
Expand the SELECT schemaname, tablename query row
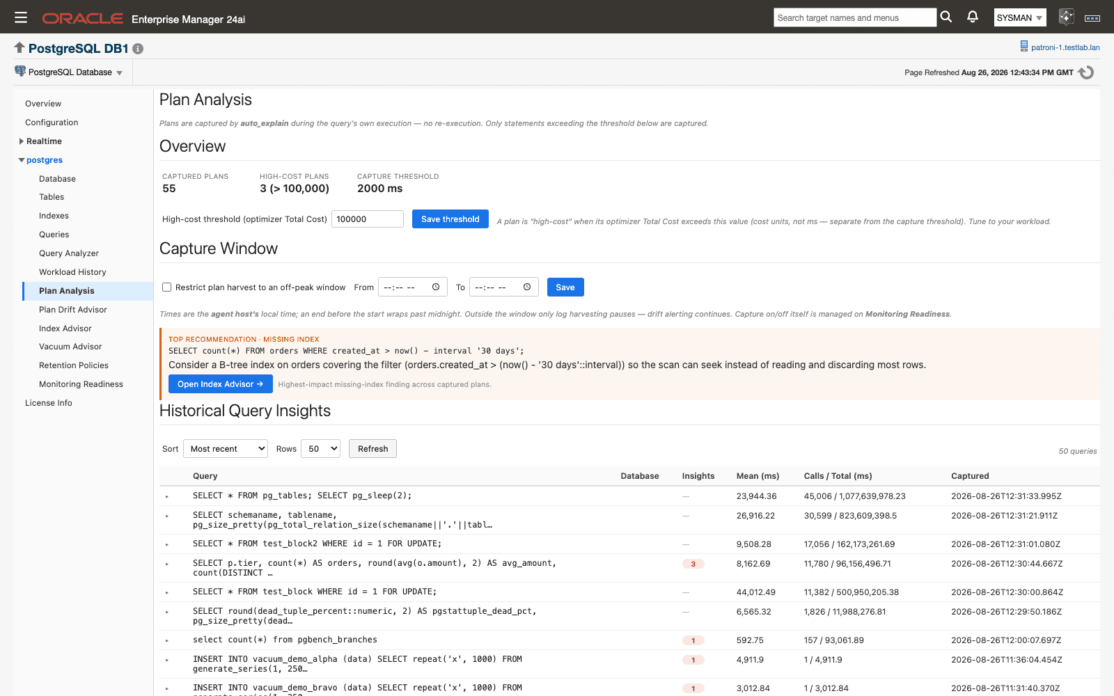pos(167,516)
